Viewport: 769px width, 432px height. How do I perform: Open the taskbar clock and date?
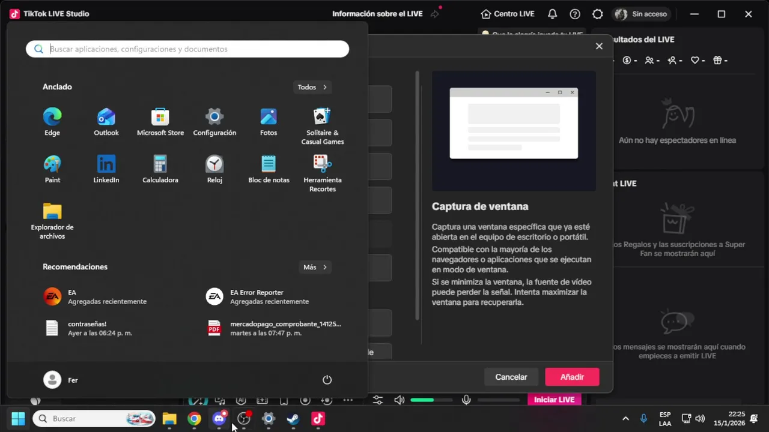tap(729, 418)
